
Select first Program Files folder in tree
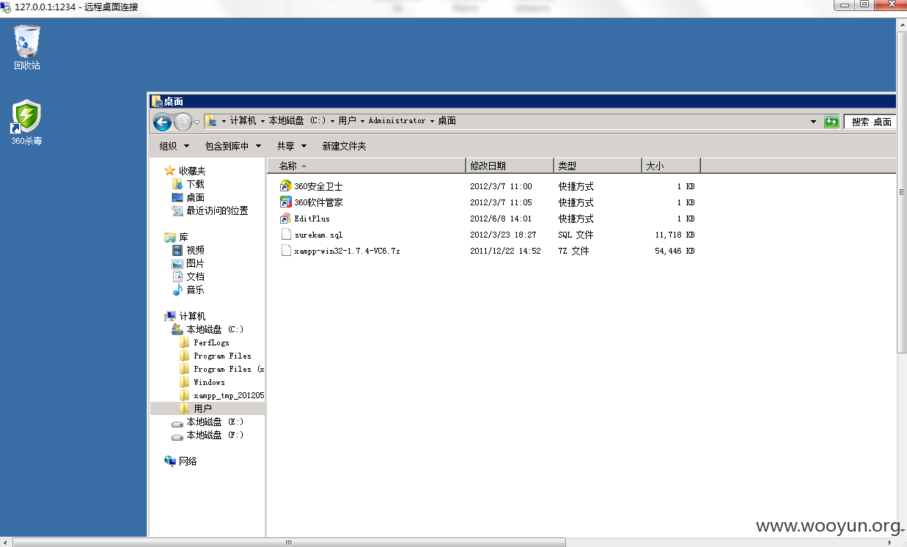coord(215,356)
